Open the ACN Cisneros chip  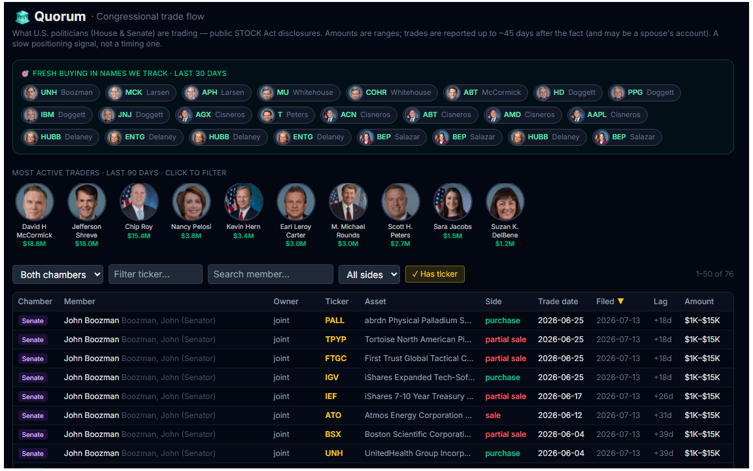360,115
